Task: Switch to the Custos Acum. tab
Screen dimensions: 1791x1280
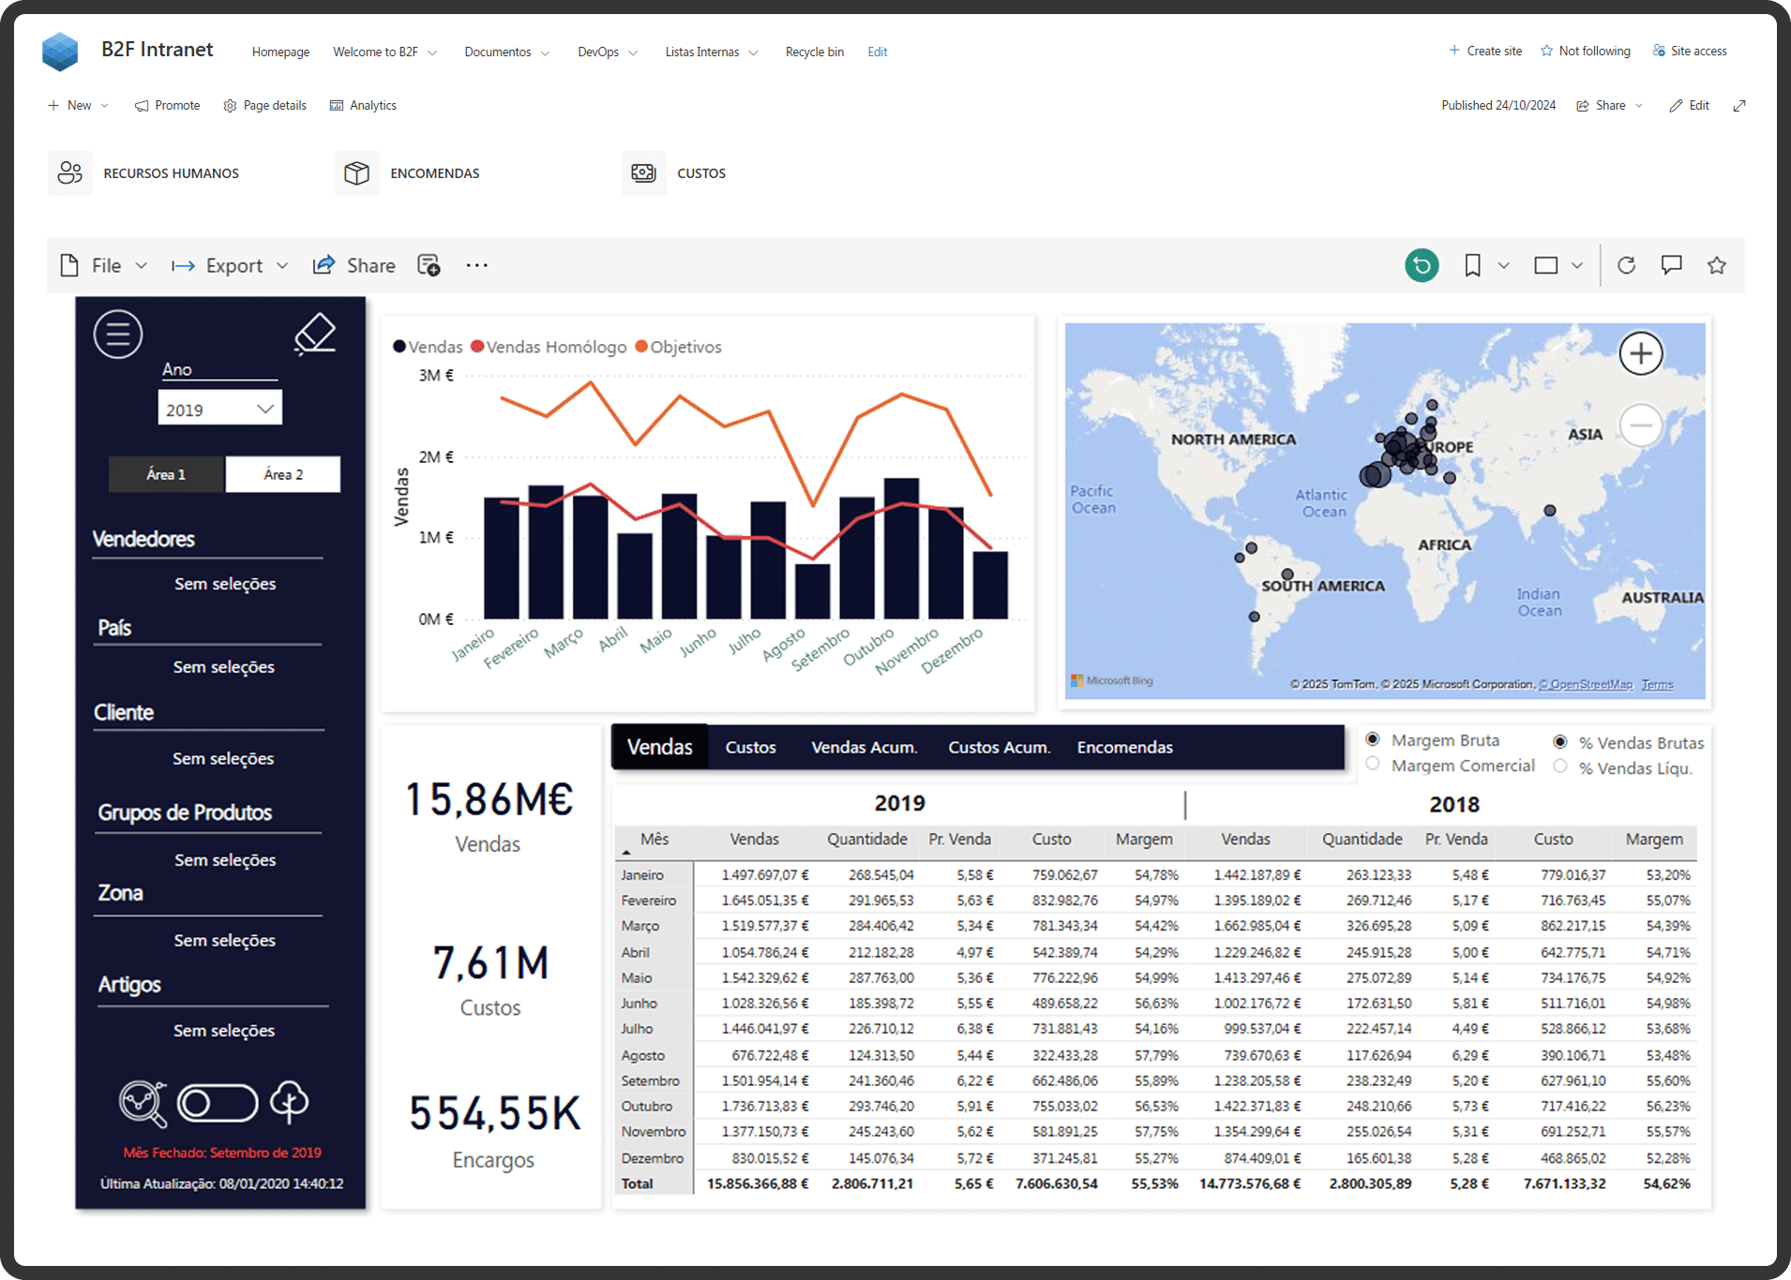Action: tap(999, 747)
